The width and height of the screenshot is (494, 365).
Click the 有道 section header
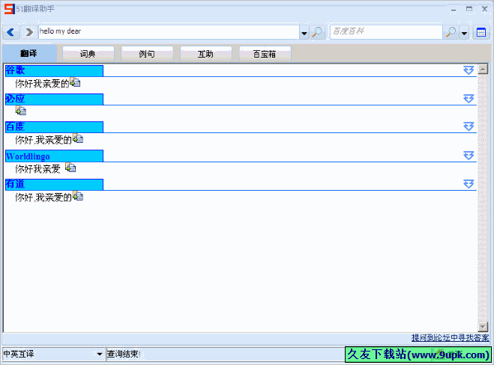pyautogui.click(x=54, y=184)
